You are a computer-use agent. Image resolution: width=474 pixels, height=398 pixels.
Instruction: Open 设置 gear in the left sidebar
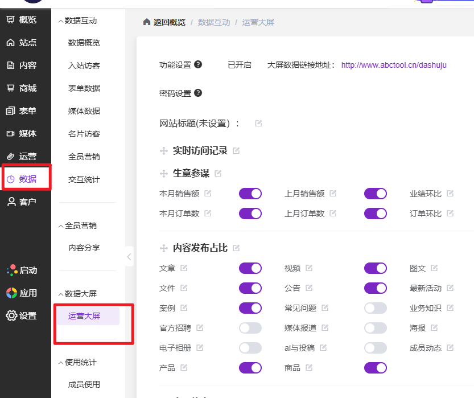click(21, 316)
